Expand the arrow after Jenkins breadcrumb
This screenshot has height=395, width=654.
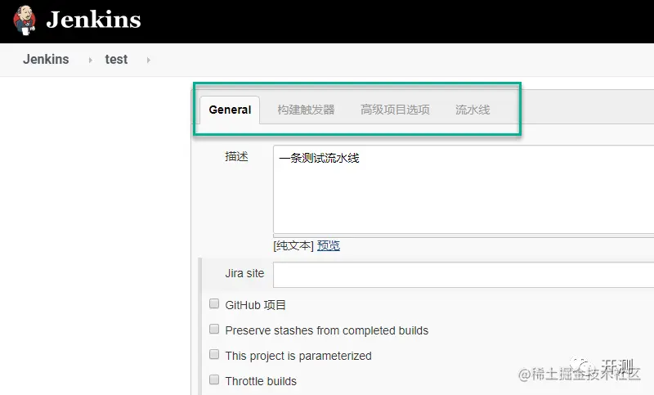[x=91, y=60]
